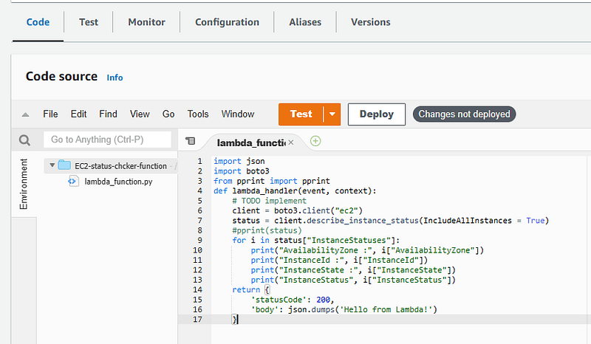The width and height of the screenshot is (591, 344).
Task: Collapse the EC2-status-chcker-function folder
Action: [52, 165]
